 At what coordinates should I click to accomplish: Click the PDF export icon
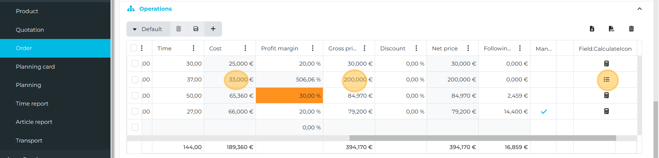click(611, 29)
